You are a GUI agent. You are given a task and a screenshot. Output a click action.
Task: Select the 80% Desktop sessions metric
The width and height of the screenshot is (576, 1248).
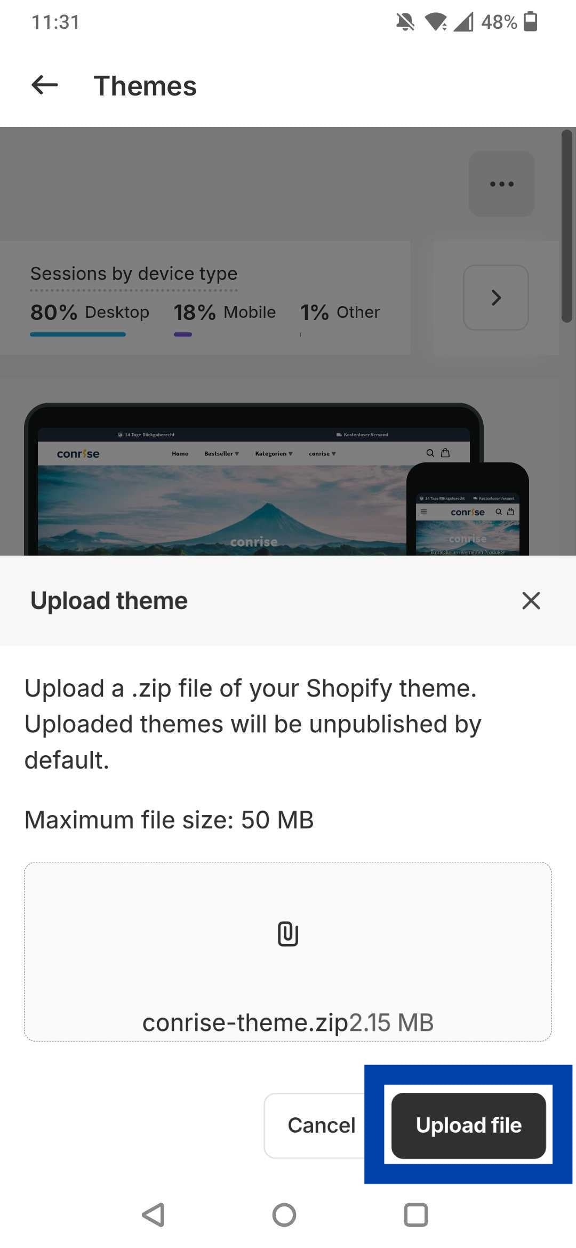90,313
